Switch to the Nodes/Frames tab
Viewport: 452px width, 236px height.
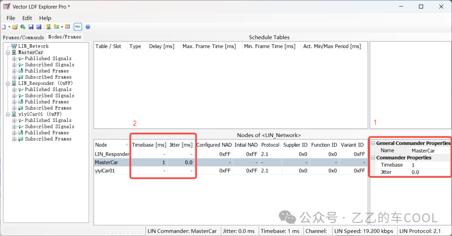click(x=64, y=37)
